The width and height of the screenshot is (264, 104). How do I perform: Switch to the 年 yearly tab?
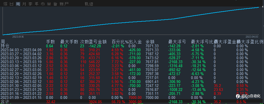pos(37,4)
